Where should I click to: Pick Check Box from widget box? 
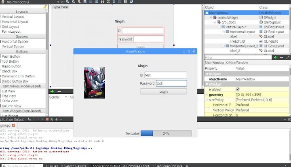9,71
